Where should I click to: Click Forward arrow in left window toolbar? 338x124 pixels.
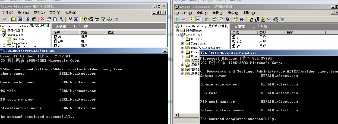coord(5,19)
